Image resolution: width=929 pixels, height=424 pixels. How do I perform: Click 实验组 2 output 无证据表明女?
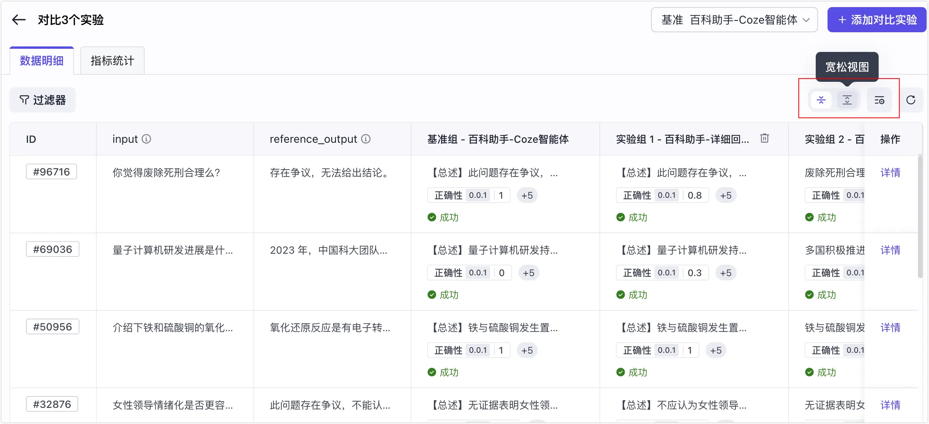(835, 405)
